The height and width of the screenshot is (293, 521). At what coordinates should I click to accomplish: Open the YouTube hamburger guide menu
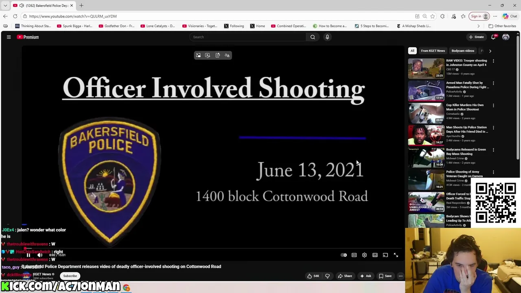[9, 37]
